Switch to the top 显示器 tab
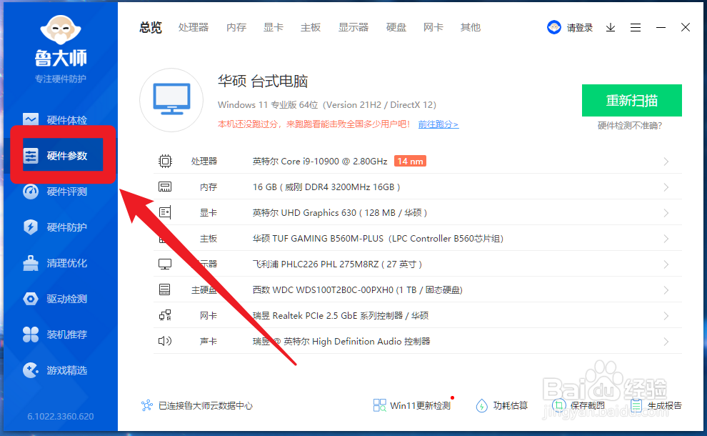This screenshot has width=707, height=436. point(353,28)
